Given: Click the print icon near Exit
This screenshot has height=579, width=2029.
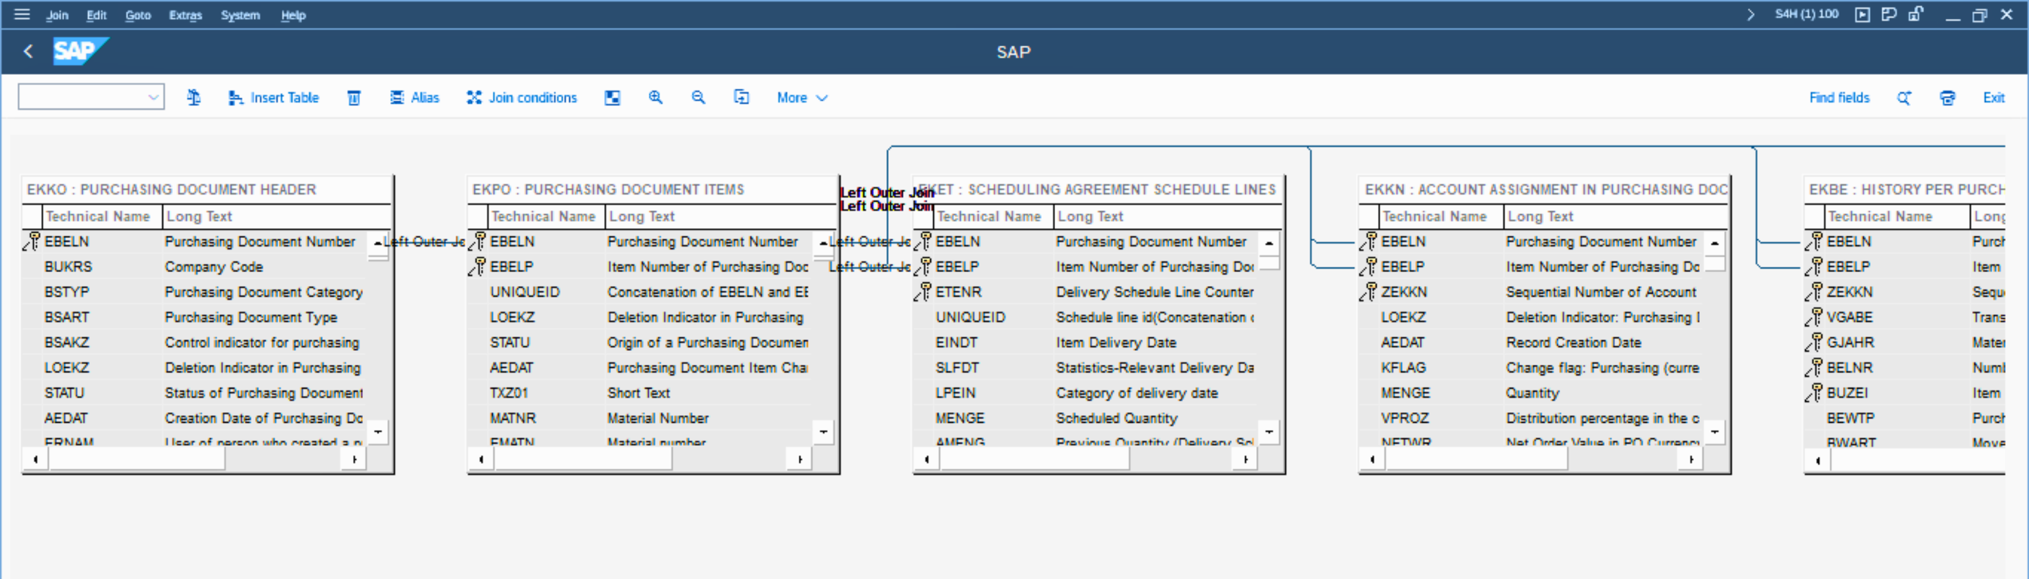Looking at the screenshot, I should point(1947,97).
